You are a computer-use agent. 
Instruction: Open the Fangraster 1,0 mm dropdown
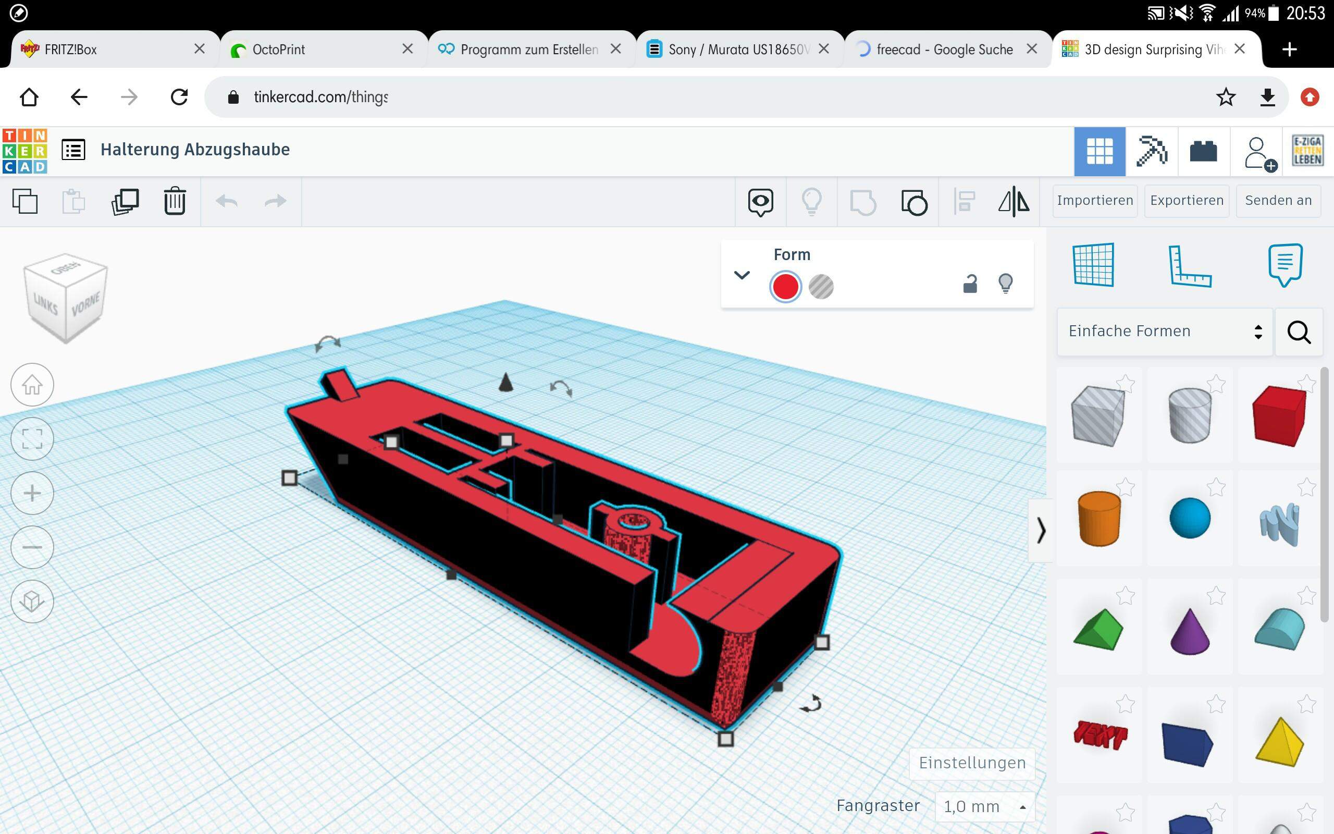(x=984, y=806)
